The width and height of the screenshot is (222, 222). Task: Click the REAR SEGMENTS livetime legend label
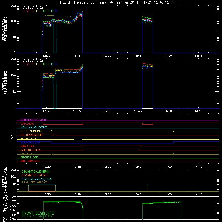click(x=37, y=216)
